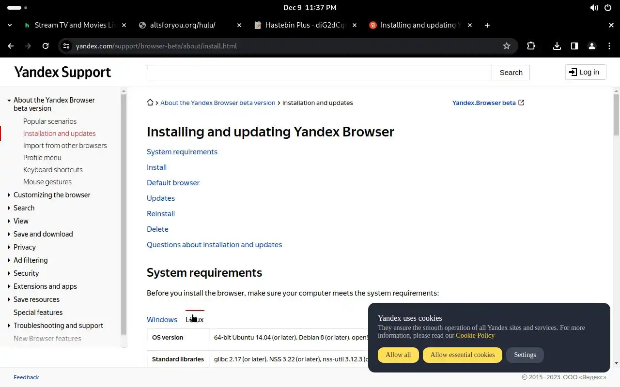The width and height of the screenshot is (620, 387).
Task: Expand the Security sidebar section
Action: 9,273
